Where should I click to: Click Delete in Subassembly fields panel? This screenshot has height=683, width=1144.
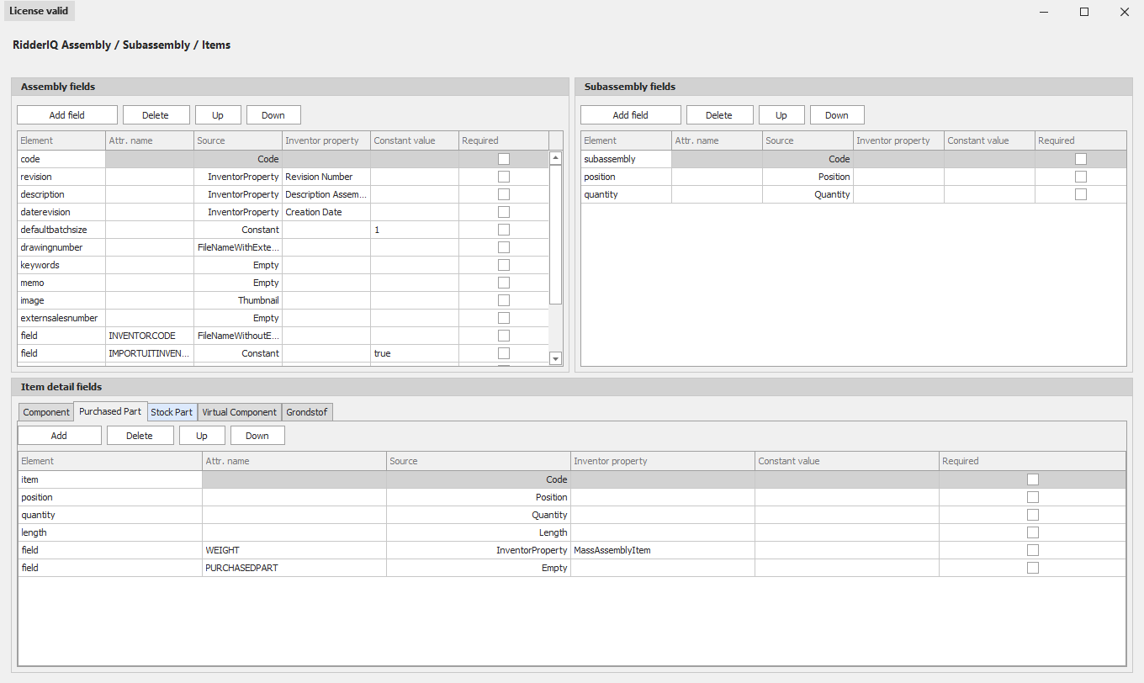click(x=719, y=114)
